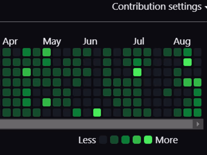Screen dimensions: 207x155
Task: Select the brightest cell under the Jul label
Action: click(137, 72)
